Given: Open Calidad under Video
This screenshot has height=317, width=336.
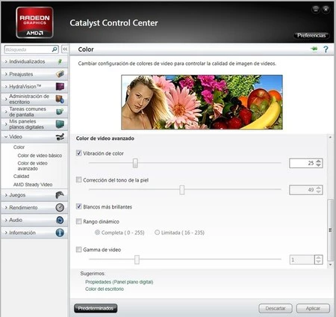Looking at the screenshot, I should [x=21, y=176].
